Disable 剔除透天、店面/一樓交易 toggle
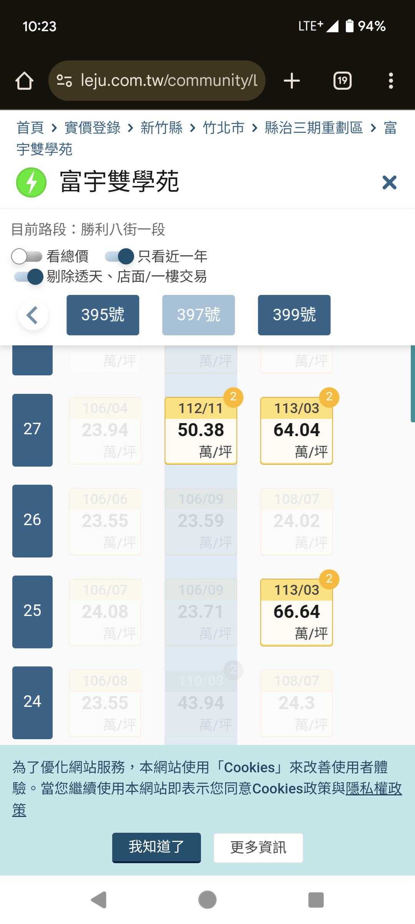This screenshot has width=415, height=924. (29, 277)
